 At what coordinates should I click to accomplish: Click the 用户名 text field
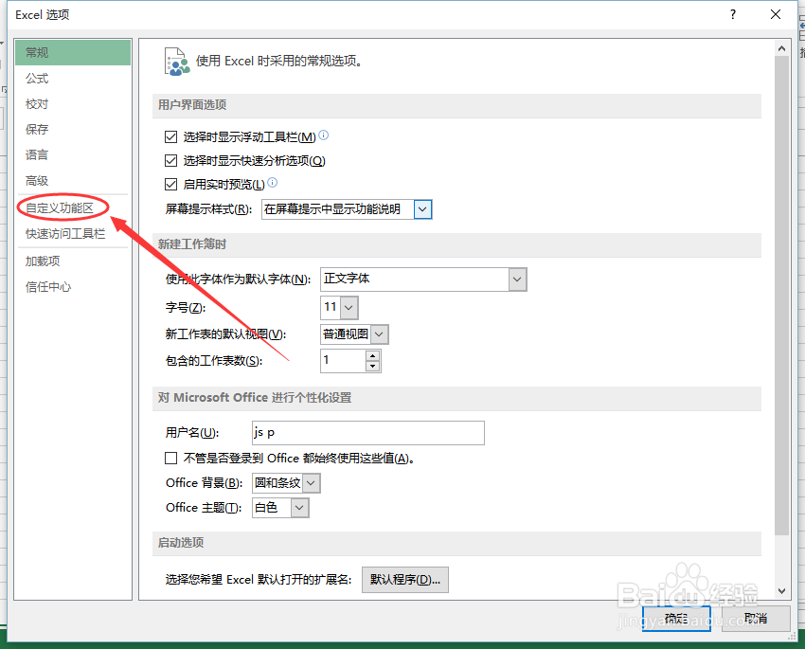coord(368,433)
